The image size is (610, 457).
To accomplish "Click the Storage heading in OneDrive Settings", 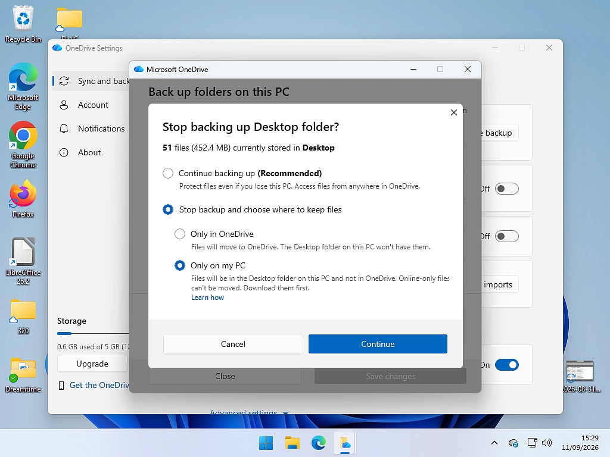I will 71,321.
